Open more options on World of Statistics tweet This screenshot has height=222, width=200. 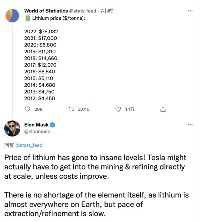pos(190,11)
